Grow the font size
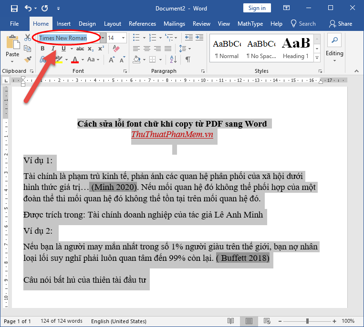364x327 pixels. coord(112,60)
